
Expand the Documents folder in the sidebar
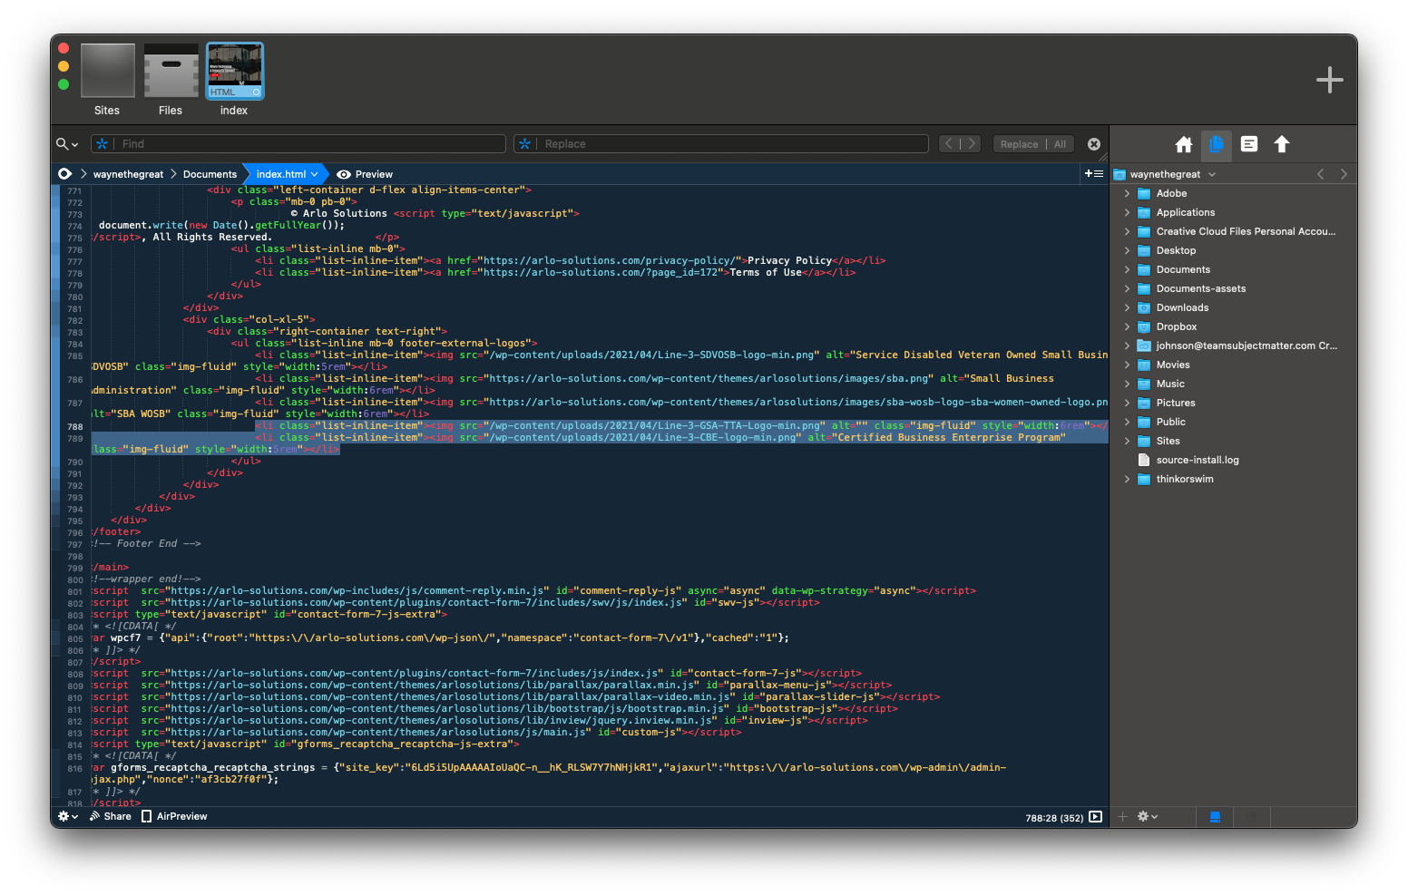click(1127, 269)
